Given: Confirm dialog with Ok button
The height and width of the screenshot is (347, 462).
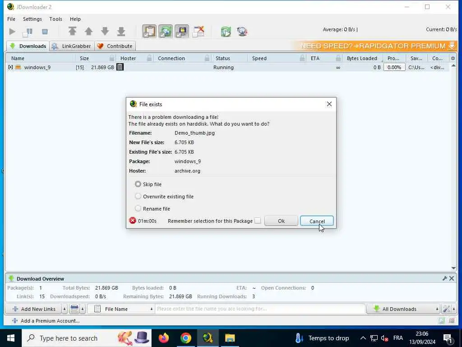Looking at the screenshot, I should coord(281,221).
